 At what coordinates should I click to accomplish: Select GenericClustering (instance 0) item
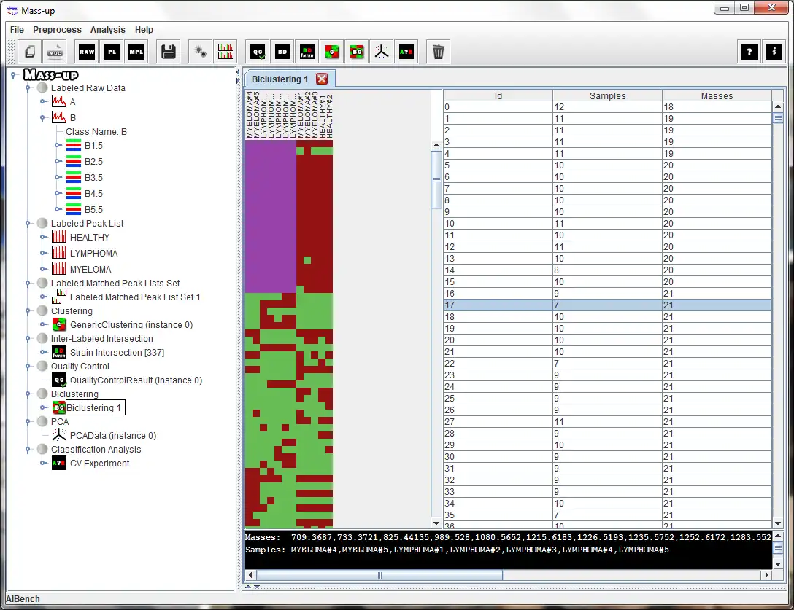[x=131, y=325]
